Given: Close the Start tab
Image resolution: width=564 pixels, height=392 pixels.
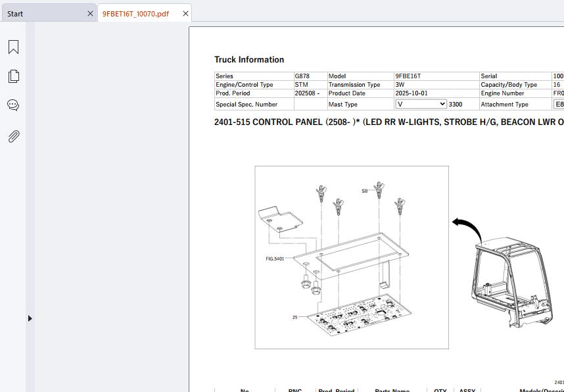Looking at the screenshot, I should click(x=90, y=14).
